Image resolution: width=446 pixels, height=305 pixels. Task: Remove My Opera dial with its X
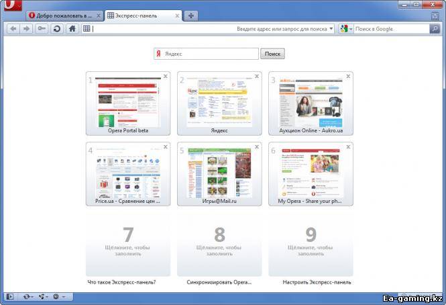(348, 147)
